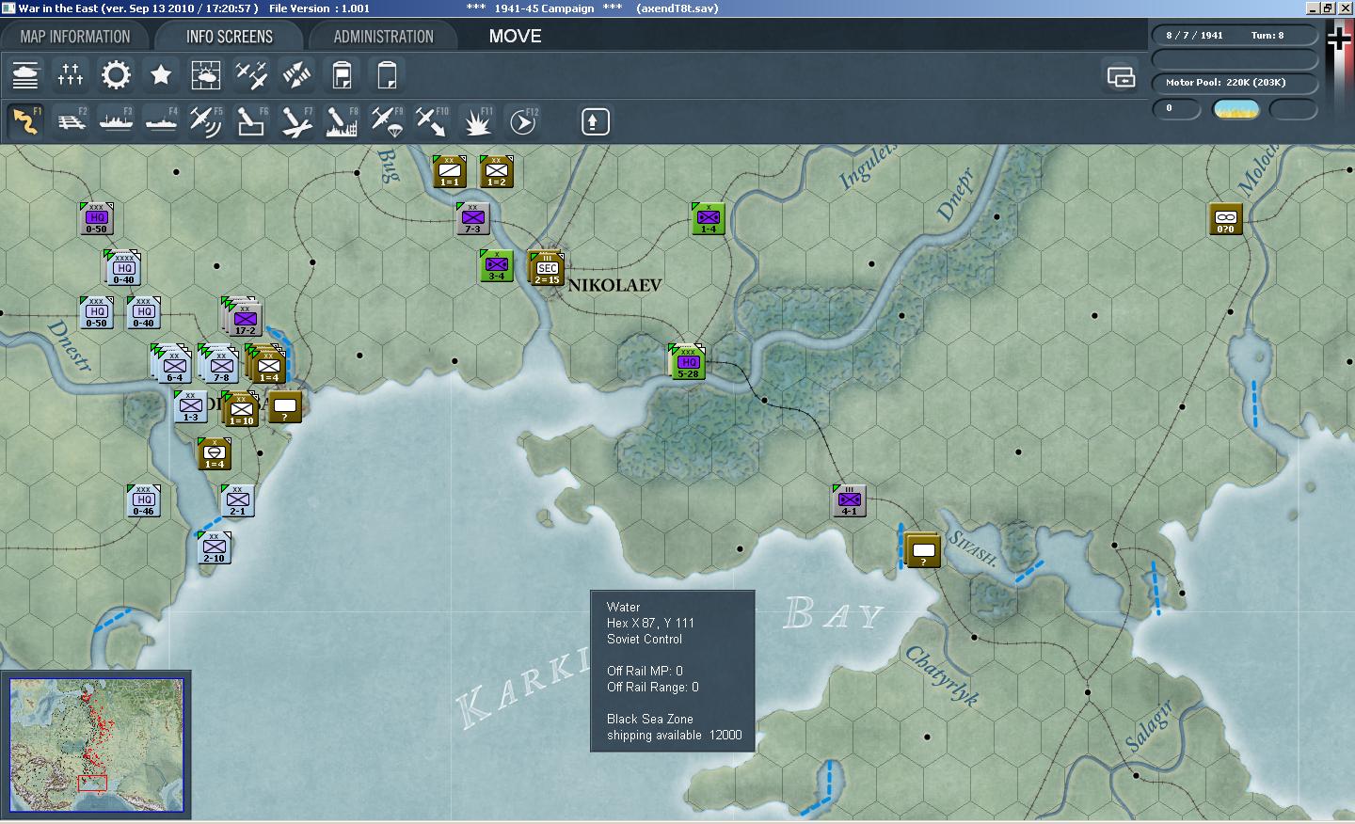
Task: Select the F3 naval transport mode icon
Action: [x=116, y=121]
